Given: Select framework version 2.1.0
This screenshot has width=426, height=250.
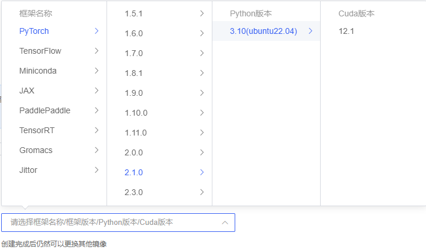Looking at the screenshot, I should 133,172.
